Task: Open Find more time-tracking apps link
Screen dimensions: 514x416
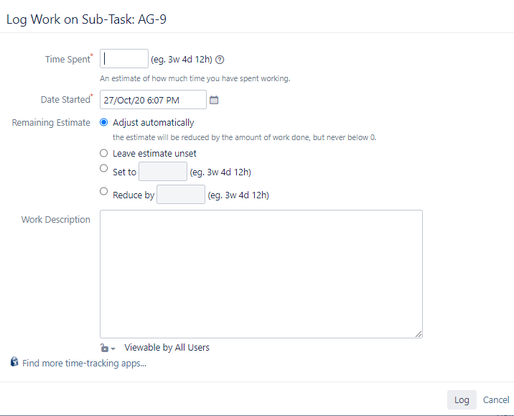Action: click(x=84, y=363)
